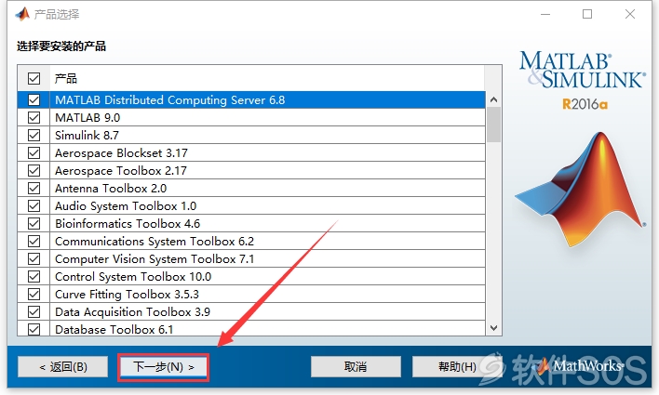Select the Curve Fitting Toolbox 3.5.3 row text

(127, 294)
